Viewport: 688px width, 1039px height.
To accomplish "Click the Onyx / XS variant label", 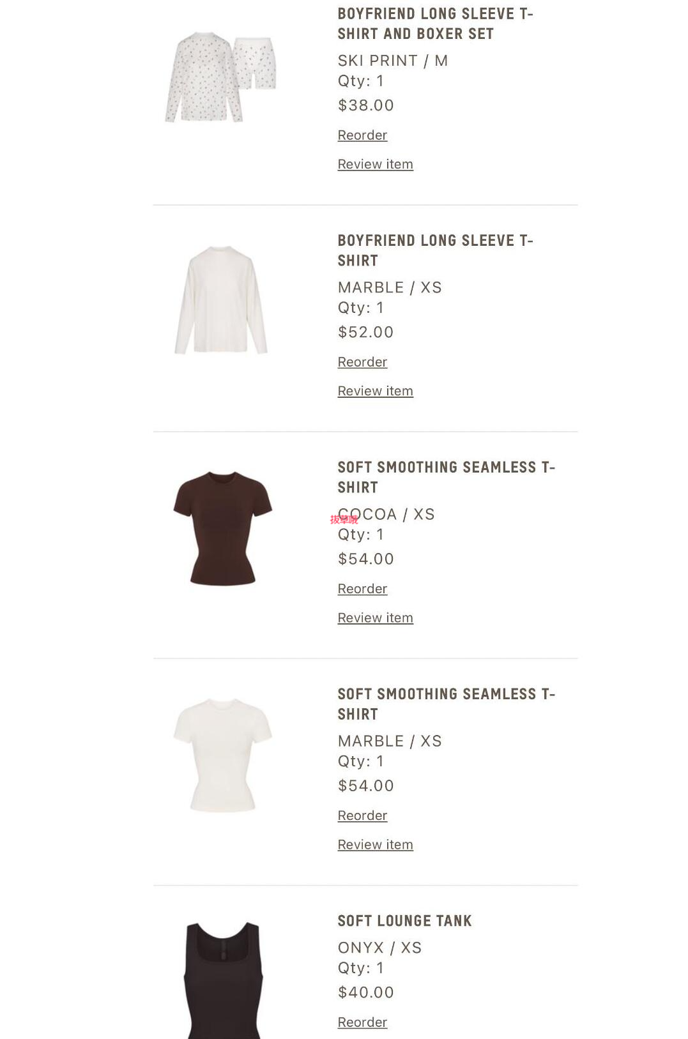I will tap(379, 948).
